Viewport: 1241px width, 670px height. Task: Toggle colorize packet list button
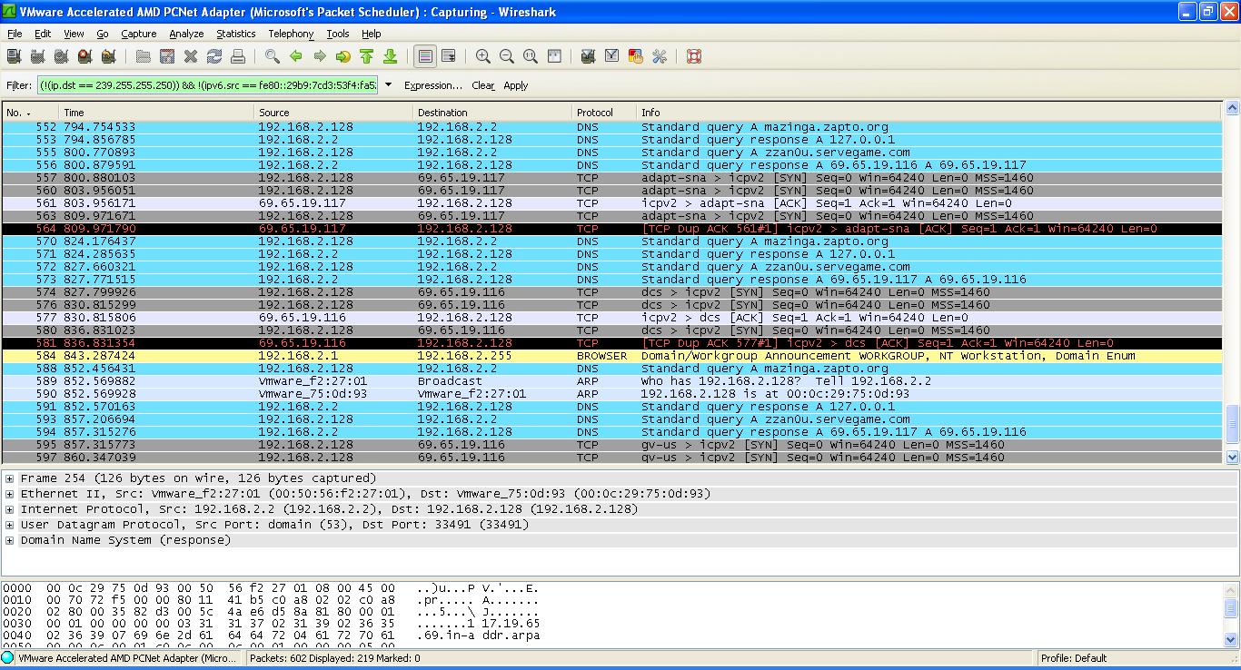point(425,56)
